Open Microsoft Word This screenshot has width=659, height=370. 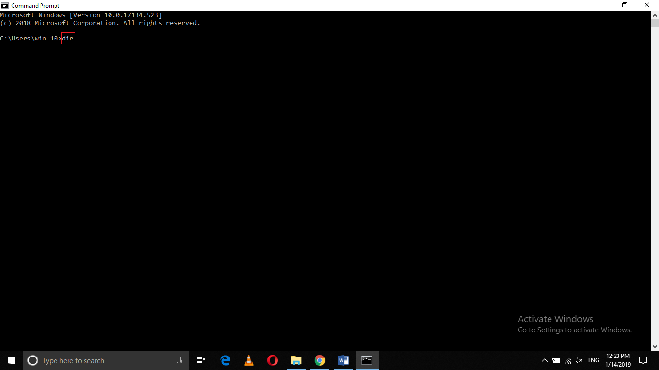pyautogui.click(x=343, y=360)
